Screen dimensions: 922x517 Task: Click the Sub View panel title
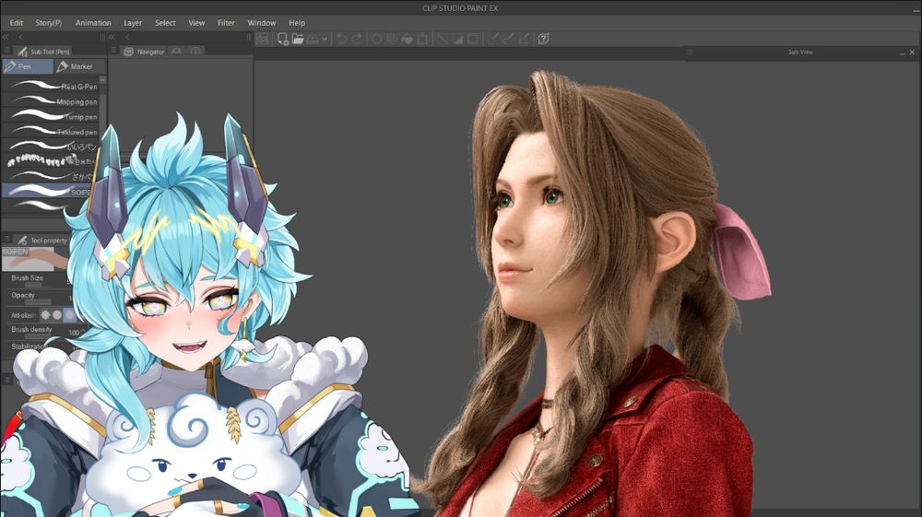(x=801, y=53)
